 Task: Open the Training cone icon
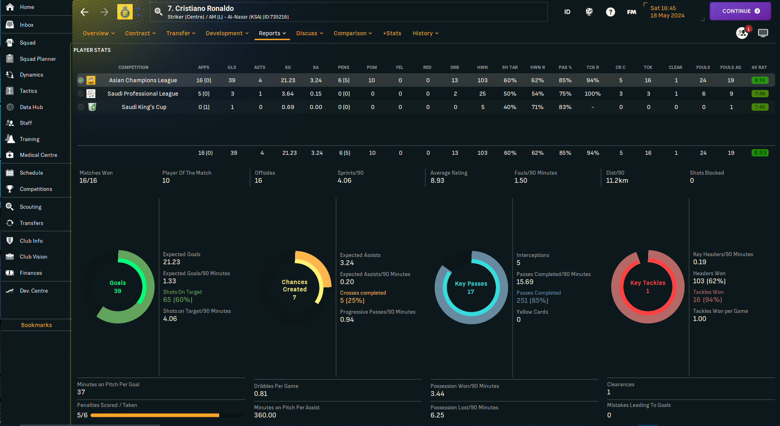10,139
